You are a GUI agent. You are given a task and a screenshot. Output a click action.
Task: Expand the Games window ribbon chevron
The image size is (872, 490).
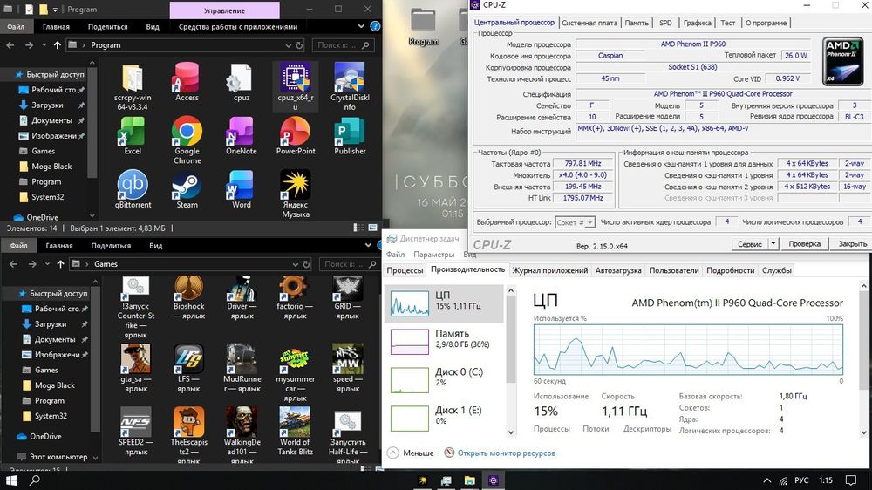368,245
